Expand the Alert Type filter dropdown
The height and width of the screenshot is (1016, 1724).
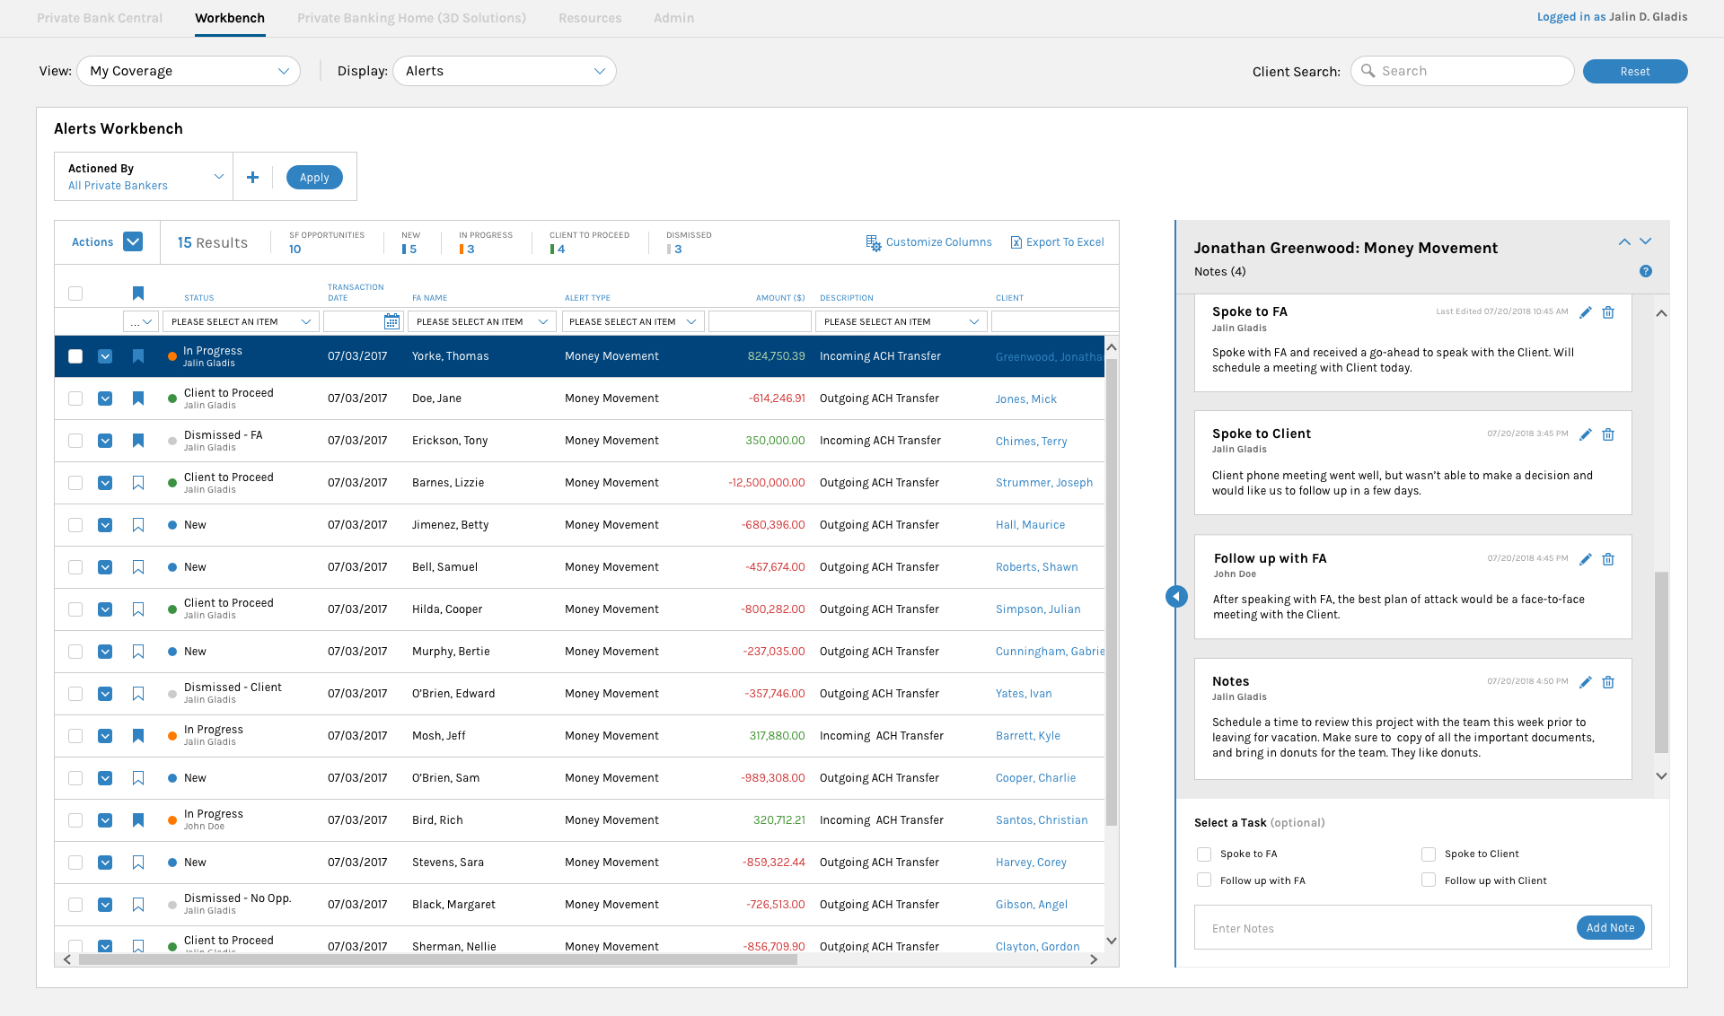click(632, 321)
